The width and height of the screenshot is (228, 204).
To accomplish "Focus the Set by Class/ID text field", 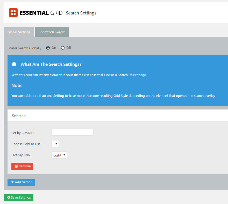I will click(73, 132).
